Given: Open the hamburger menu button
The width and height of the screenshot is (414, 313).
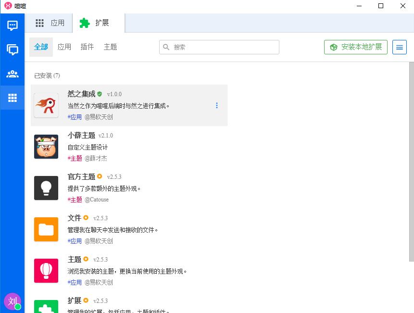Looking at the screenshot, I should [400, 47].
